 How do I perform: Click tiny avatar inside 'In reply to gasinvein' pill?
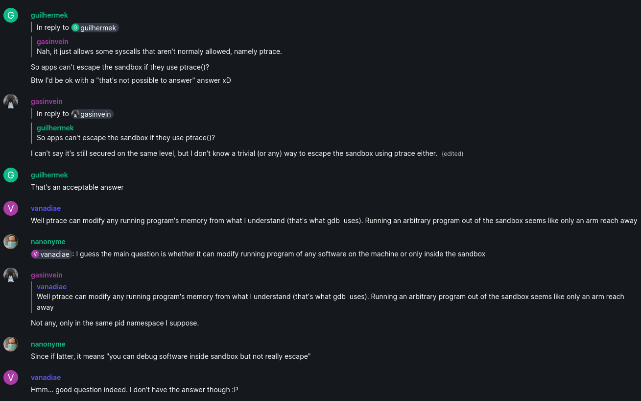point(75,114)
